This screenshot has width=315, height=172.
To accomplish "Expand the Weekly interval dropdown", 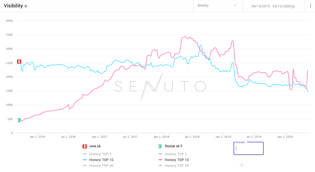I will (217, 6).
